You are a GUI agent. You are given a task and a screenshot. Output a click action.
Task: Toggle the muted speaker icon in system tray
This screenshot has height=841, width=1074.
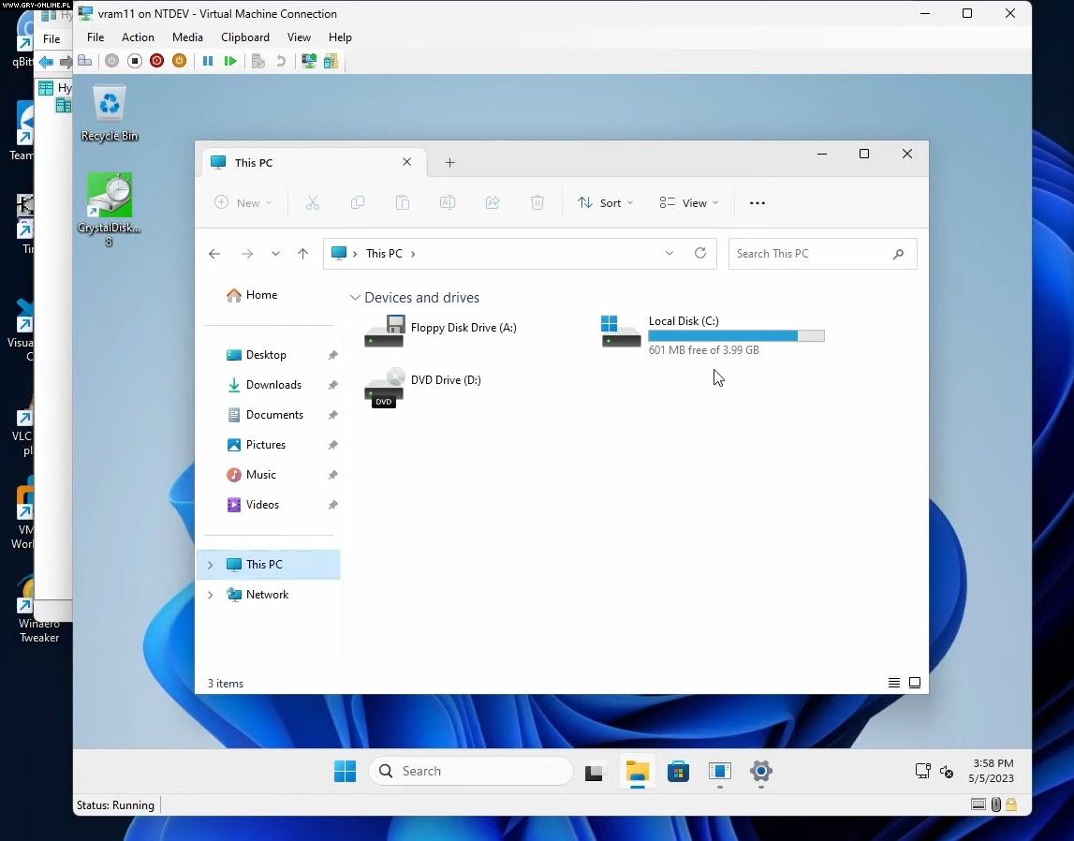point(947,772)
